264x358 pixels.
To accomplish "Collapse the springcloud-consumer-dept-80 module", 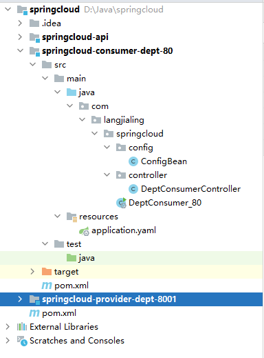I will click(x=21, y=50).
